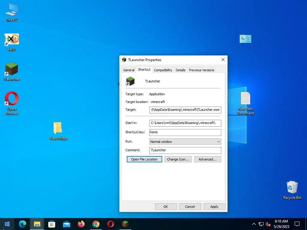Click the taskbar clock and date
The width and height of the screenshot is (307, 230).
(x=281, y=224)
